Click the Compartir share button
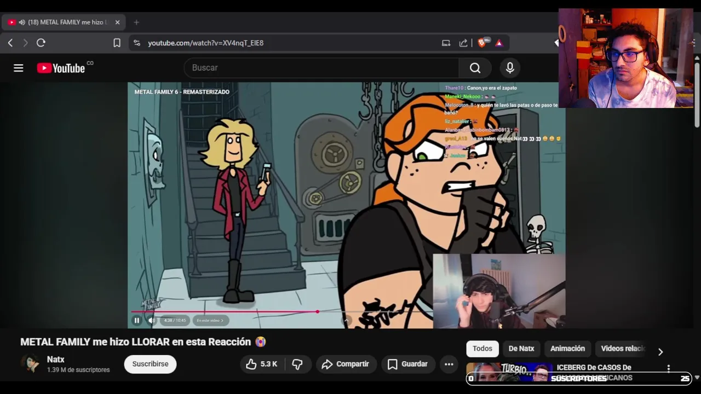Screen dimensions: 701x394 tap(346, 364)
